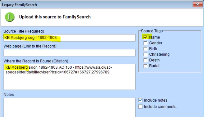Screen dimensions: 204x117
Task: Click the green Legacy L logo icon
Action: 10,17
